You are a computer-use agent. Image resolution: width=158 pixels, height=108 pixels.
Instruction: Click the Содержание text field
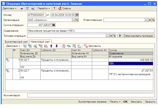(91, 31)
